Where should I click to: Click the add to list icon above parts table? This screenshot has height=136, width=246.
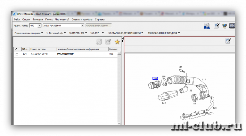point(99,42)
